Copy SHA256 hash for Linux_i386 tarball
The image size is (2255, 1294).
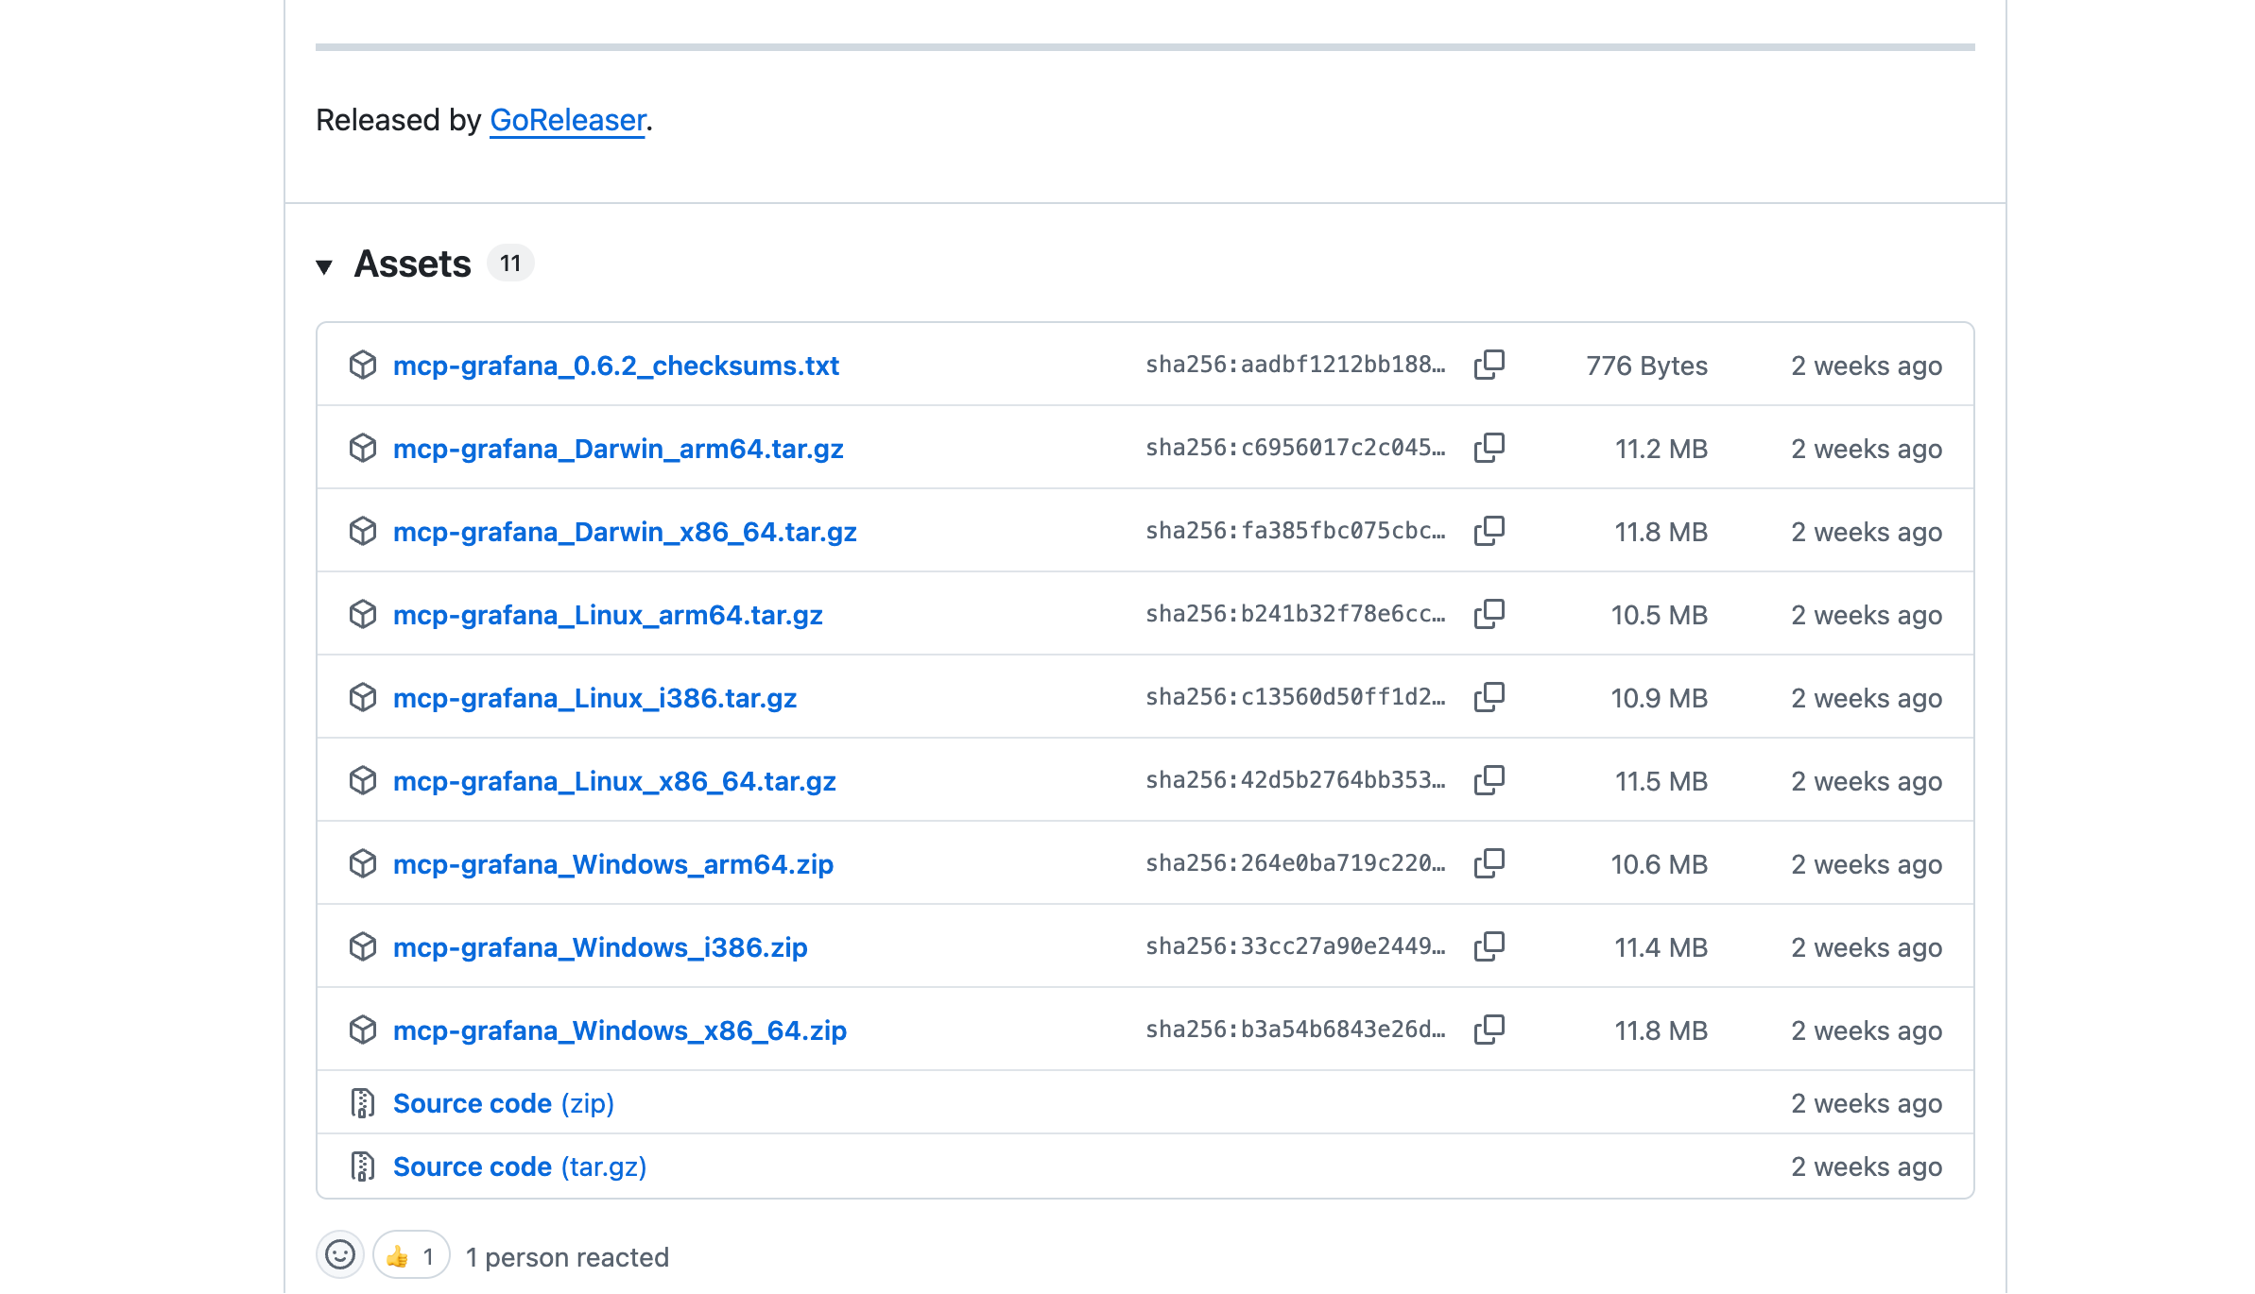point(1489,697)
